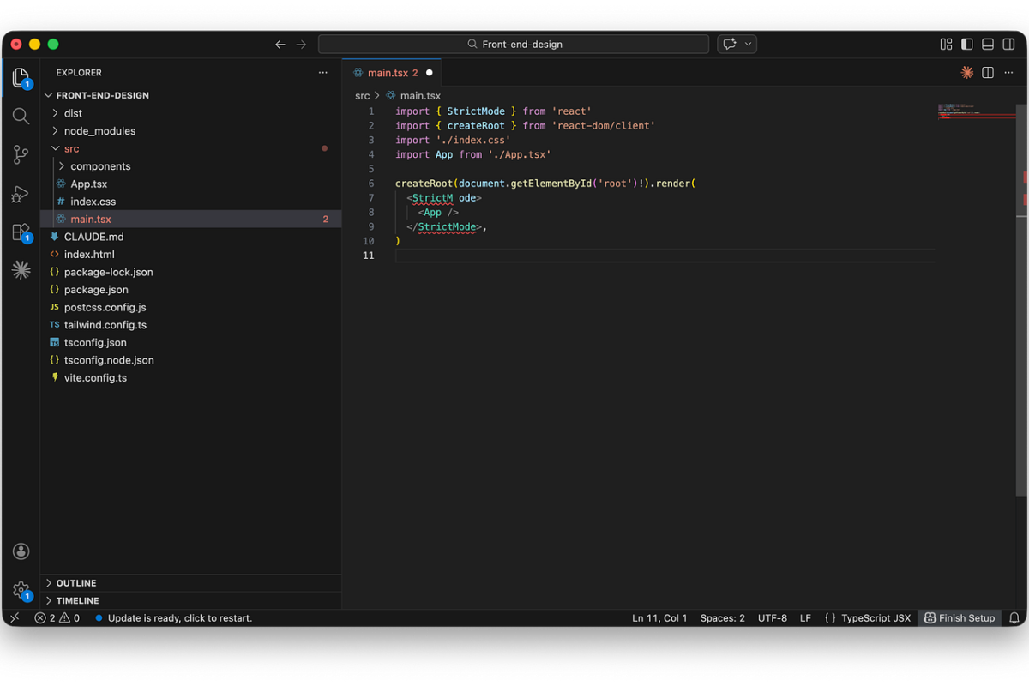The height and width of the screenshot is (686, 1029).
Task: Open the chat dropdown arrow in title bar
Action: (749, 45)
